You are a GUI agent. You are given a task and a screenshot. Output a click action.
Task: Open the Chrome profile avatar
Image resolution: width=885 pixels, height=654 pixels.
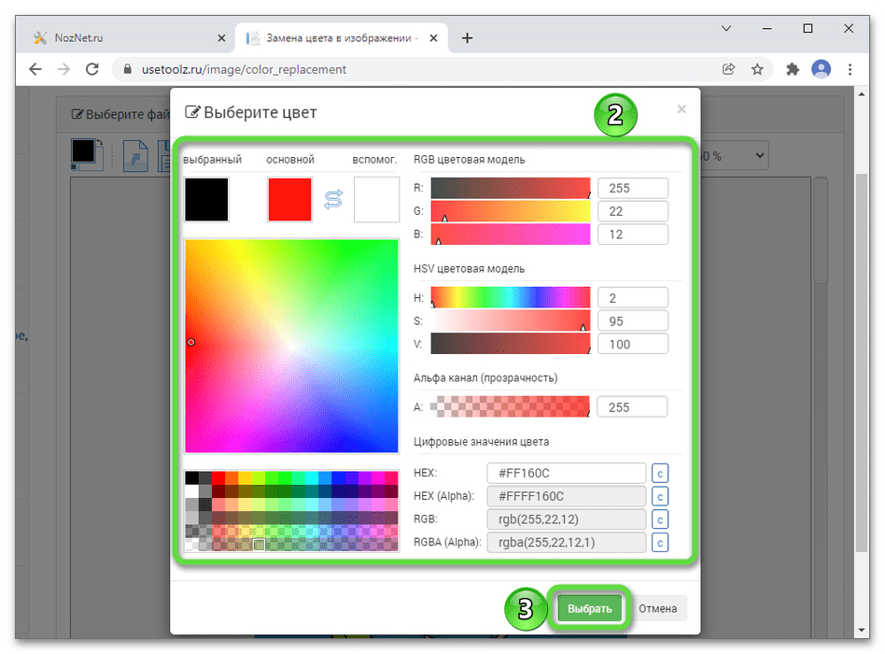coord(821,69)
